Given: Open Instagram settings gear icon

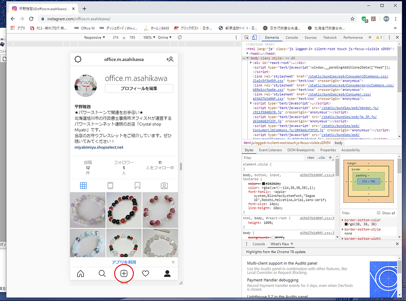Looking at the screenshot, I should point(78,59).
